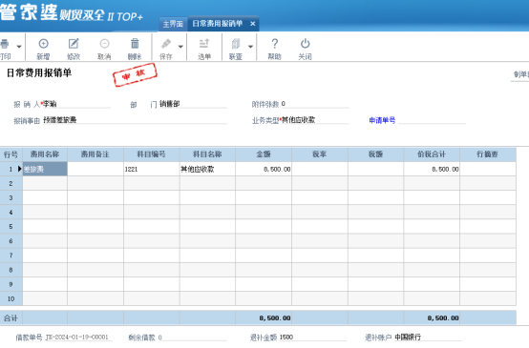Select row number 10 header
Image resolution: width=529 pixels, height=348 pixels.
pos(11,298)
